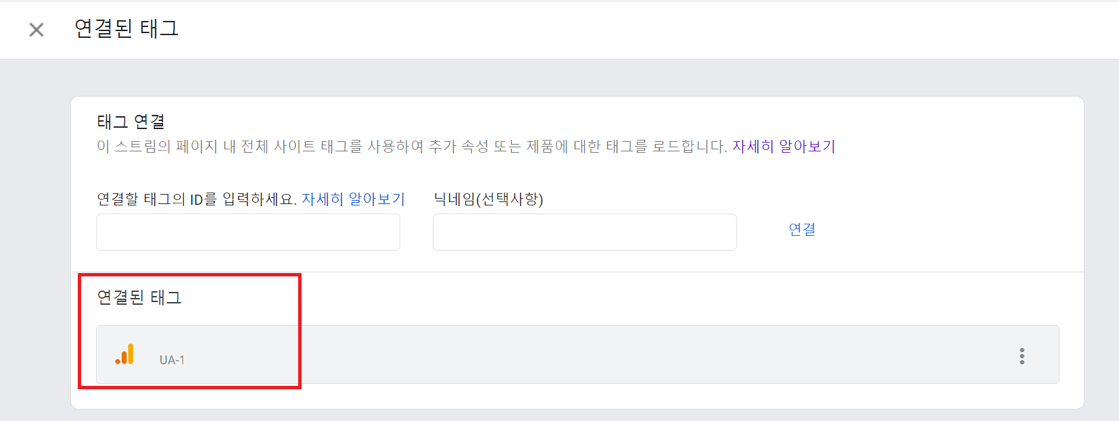The width and height of the screenshot is (1119, 421).
Task: Click blank white area right of 연결 button
Action: (947, 230)
